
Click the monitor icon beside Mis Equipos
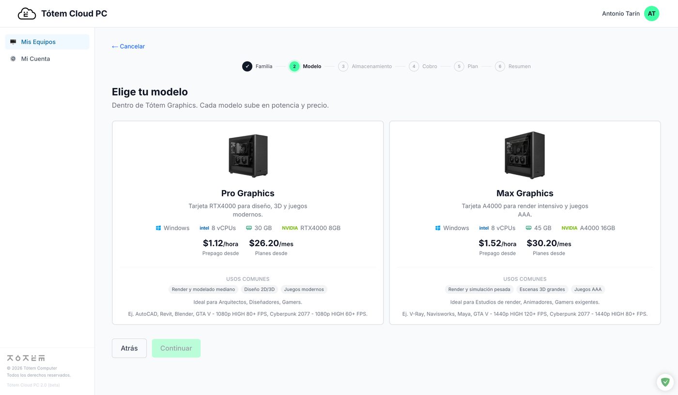click(x=13, y=42)
